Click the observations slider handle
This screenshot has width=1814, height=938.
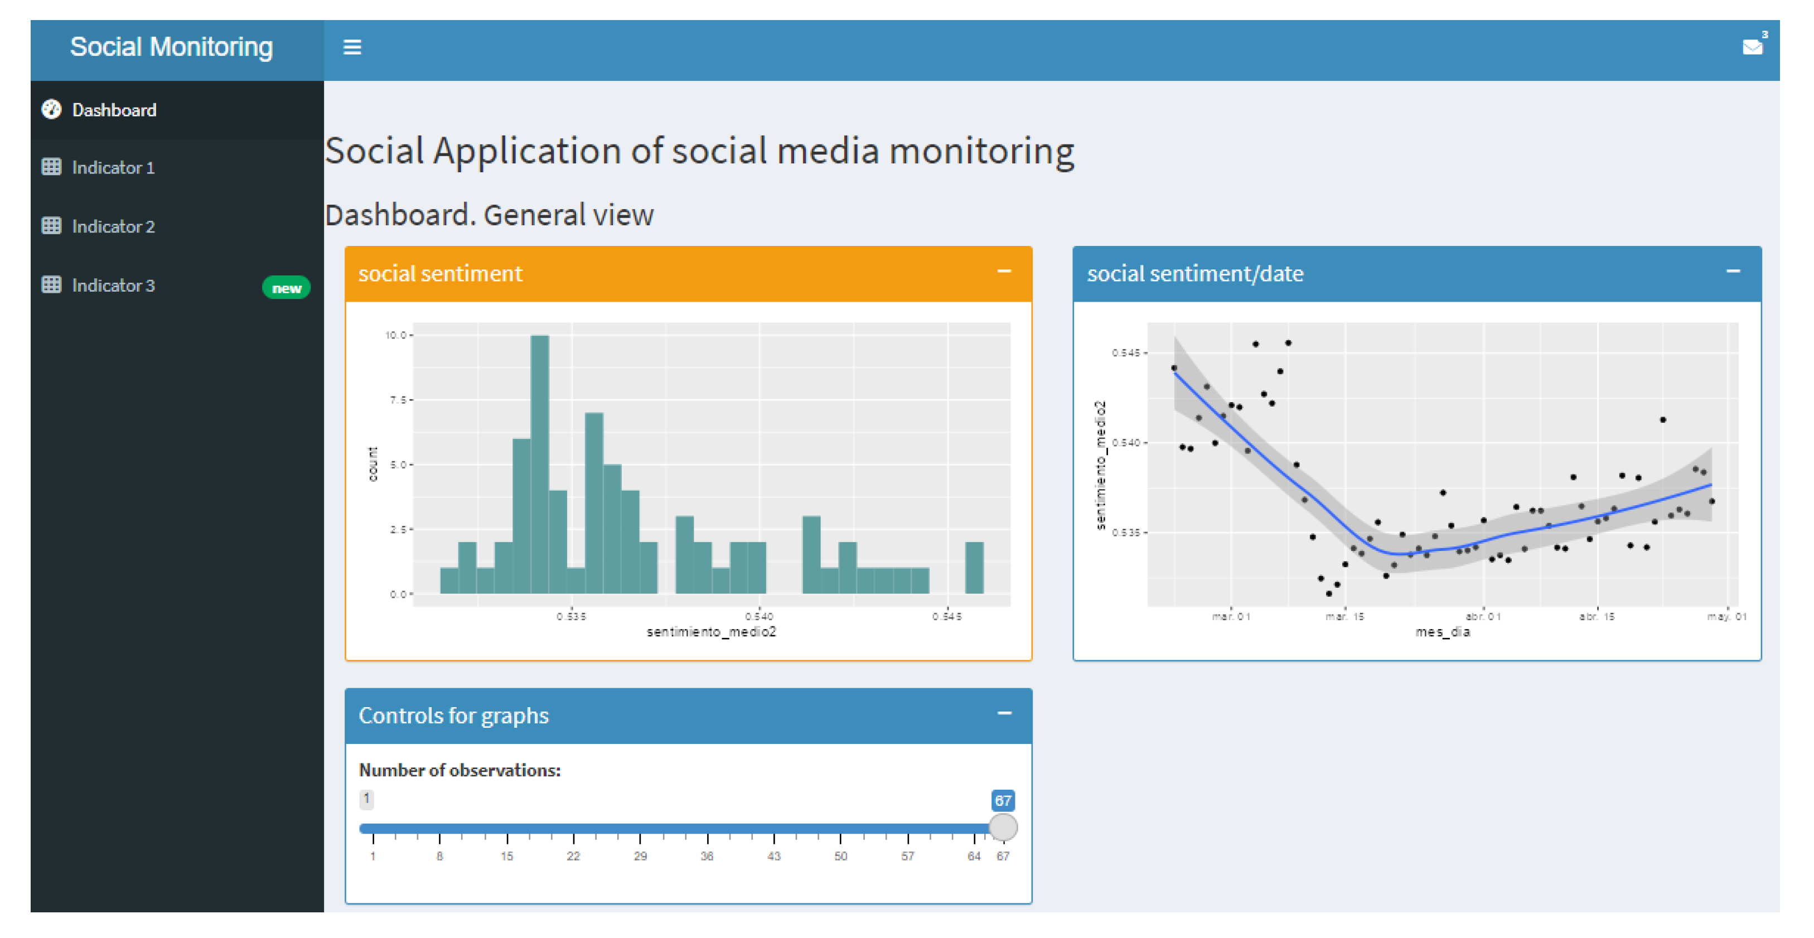(1003, 828)
